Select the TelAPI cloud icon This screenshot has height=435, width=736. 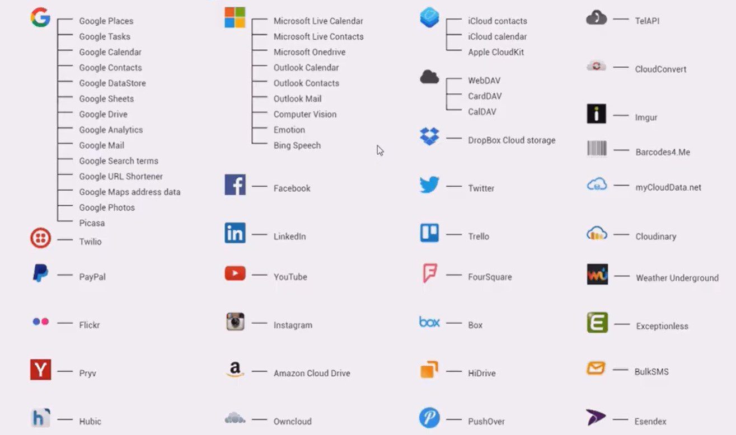[597, 18]
